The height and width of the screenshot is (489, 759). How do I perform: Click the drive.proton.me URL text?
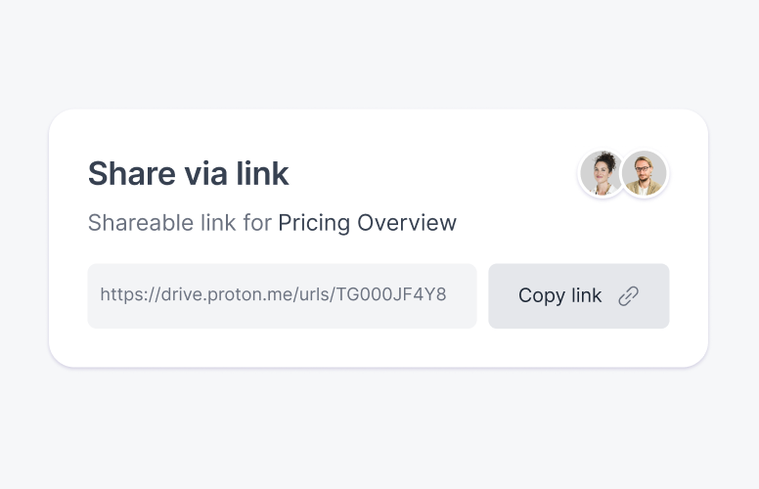(x=213, y=294)
